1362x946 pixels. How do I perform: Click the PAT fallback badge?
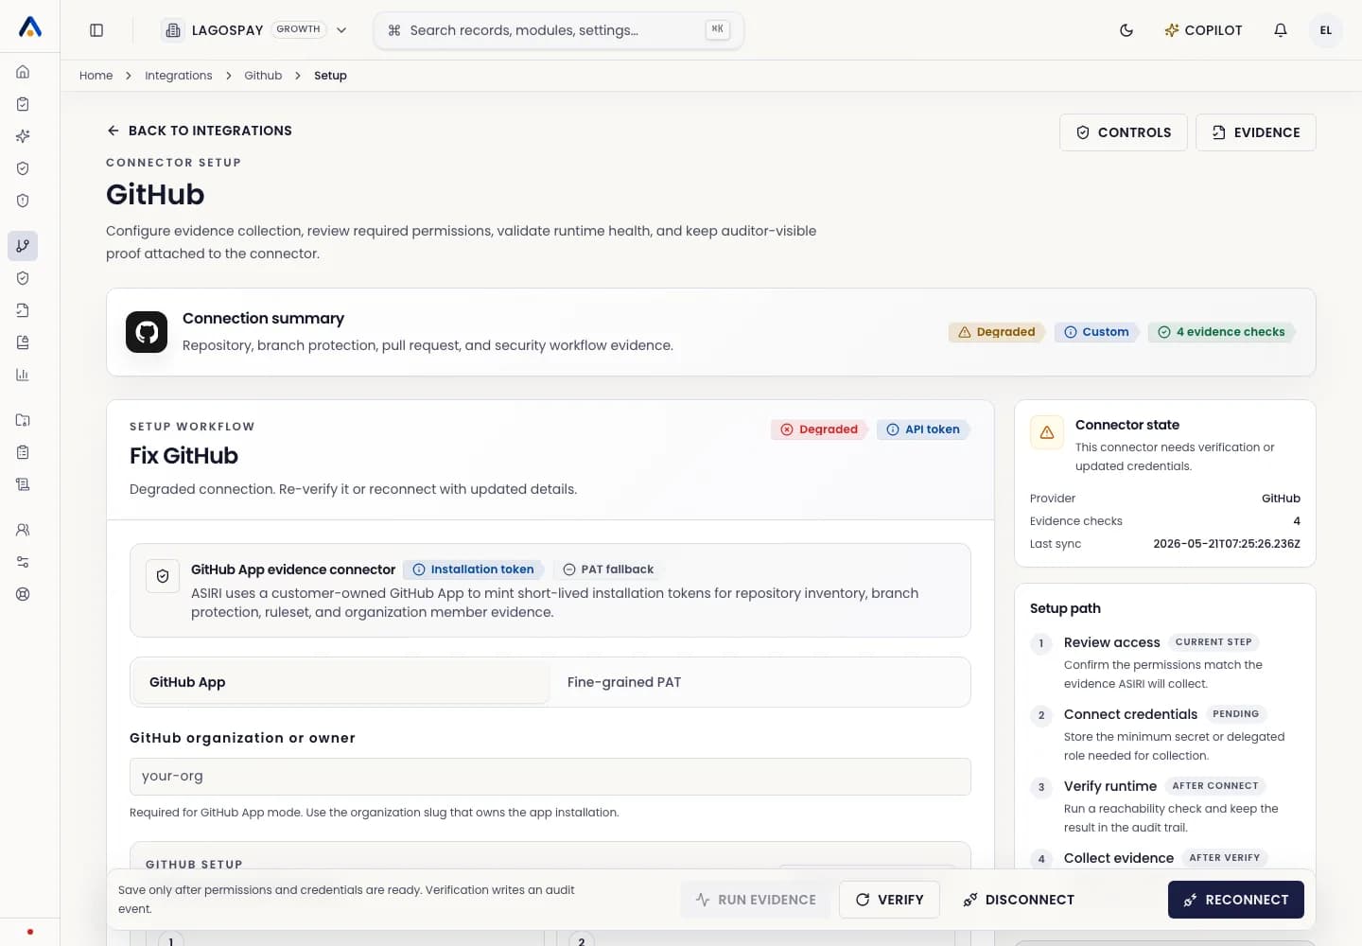[x=608, y=569]
